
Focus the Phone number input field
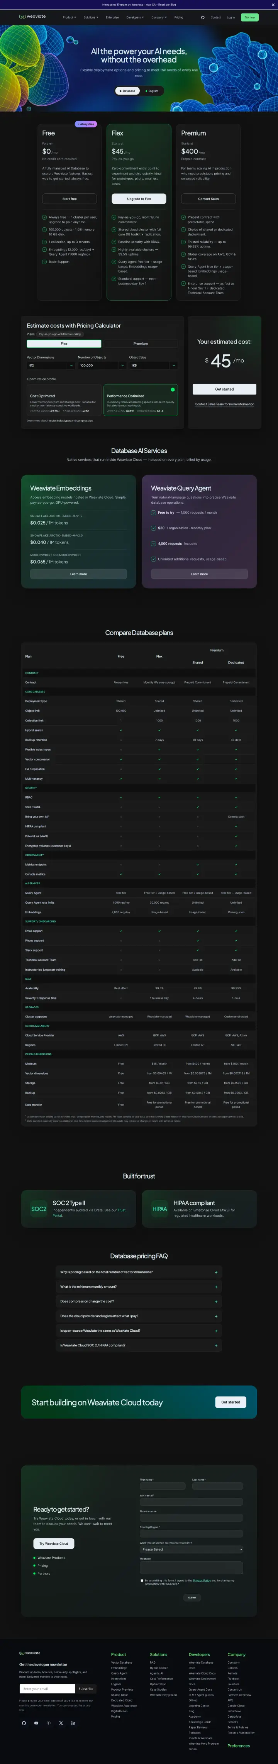click(192, 1517)
